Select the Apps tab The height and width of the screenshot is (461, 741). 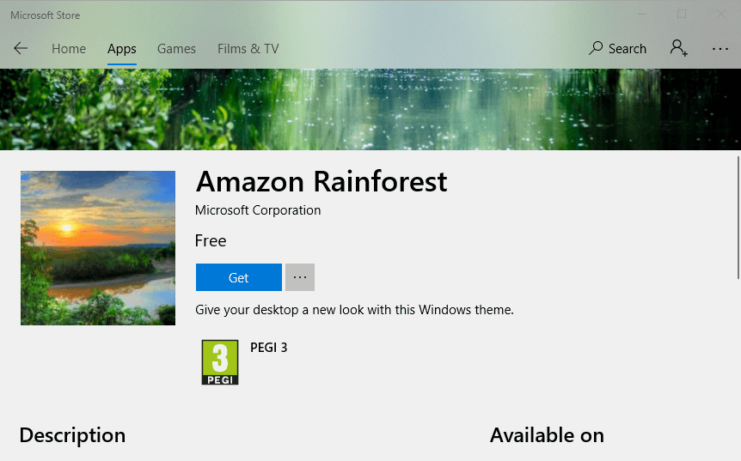[x=122, y=49]
